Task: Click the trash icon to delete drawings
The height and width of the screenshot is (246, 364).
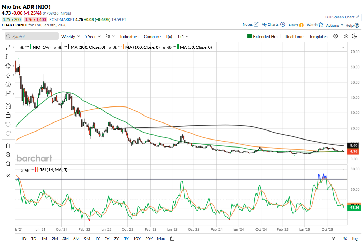Action: click(8, 145)
